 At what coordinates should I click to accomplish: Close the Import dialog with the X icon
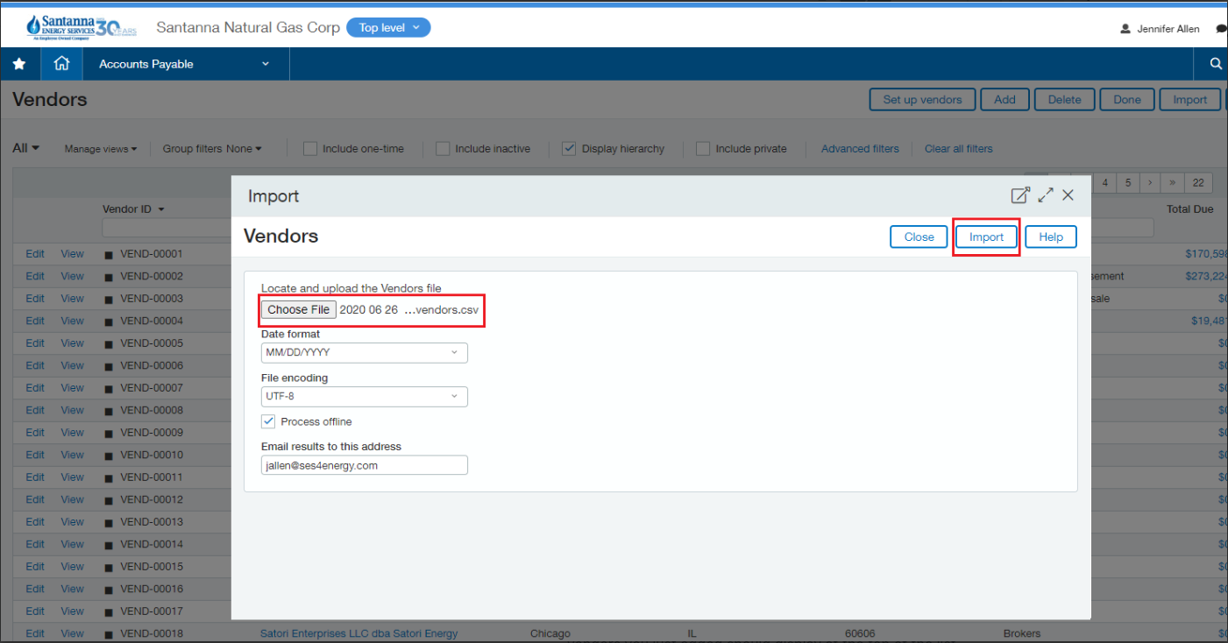(x=1068, y=195)
